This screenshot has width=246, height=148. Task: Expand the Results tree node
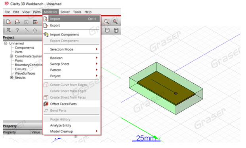(x=11, y=77)
